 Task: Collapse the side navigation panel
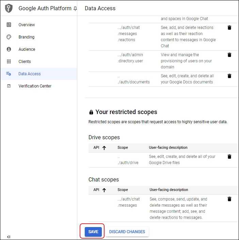click(x=9, y=237)
